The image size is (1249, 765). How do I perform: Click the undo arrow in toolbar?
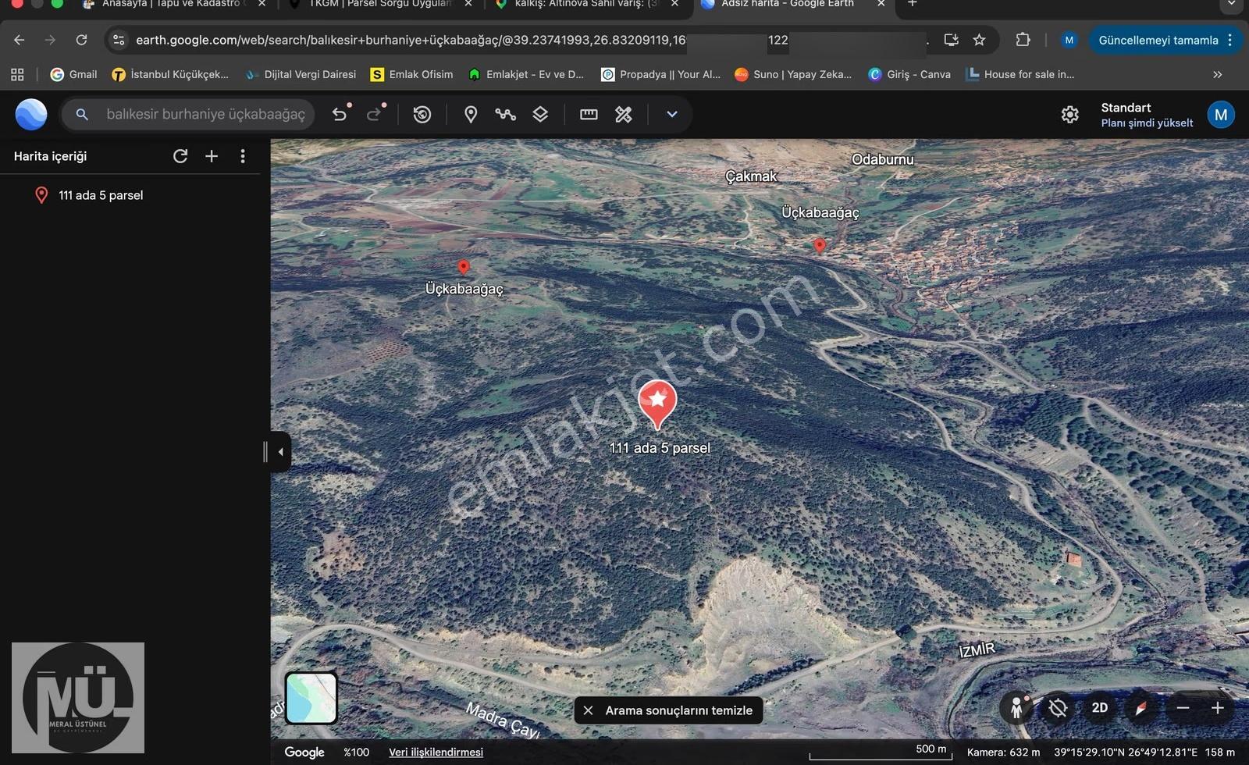pyautogui.click(x=340, y=115)
